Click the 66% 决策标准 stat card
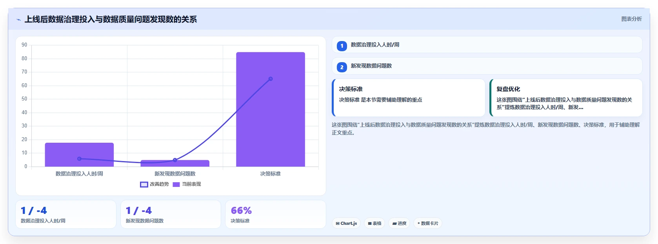 click(276, 214)
